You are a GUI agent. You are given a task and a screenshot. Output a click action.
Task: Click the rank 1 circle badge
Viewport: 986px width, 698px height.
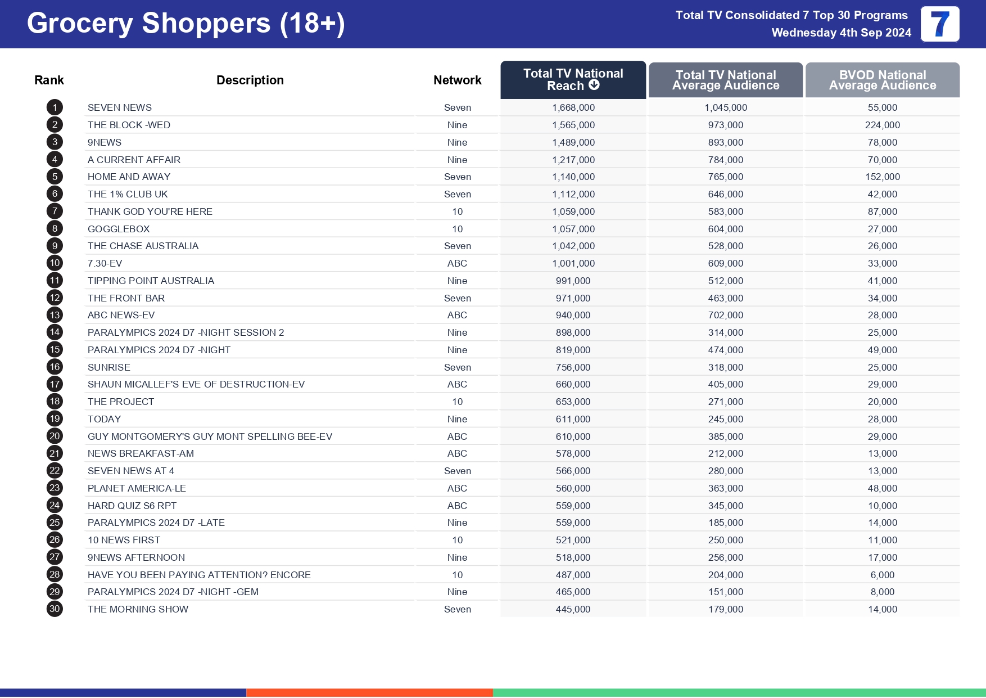(55, 107)
